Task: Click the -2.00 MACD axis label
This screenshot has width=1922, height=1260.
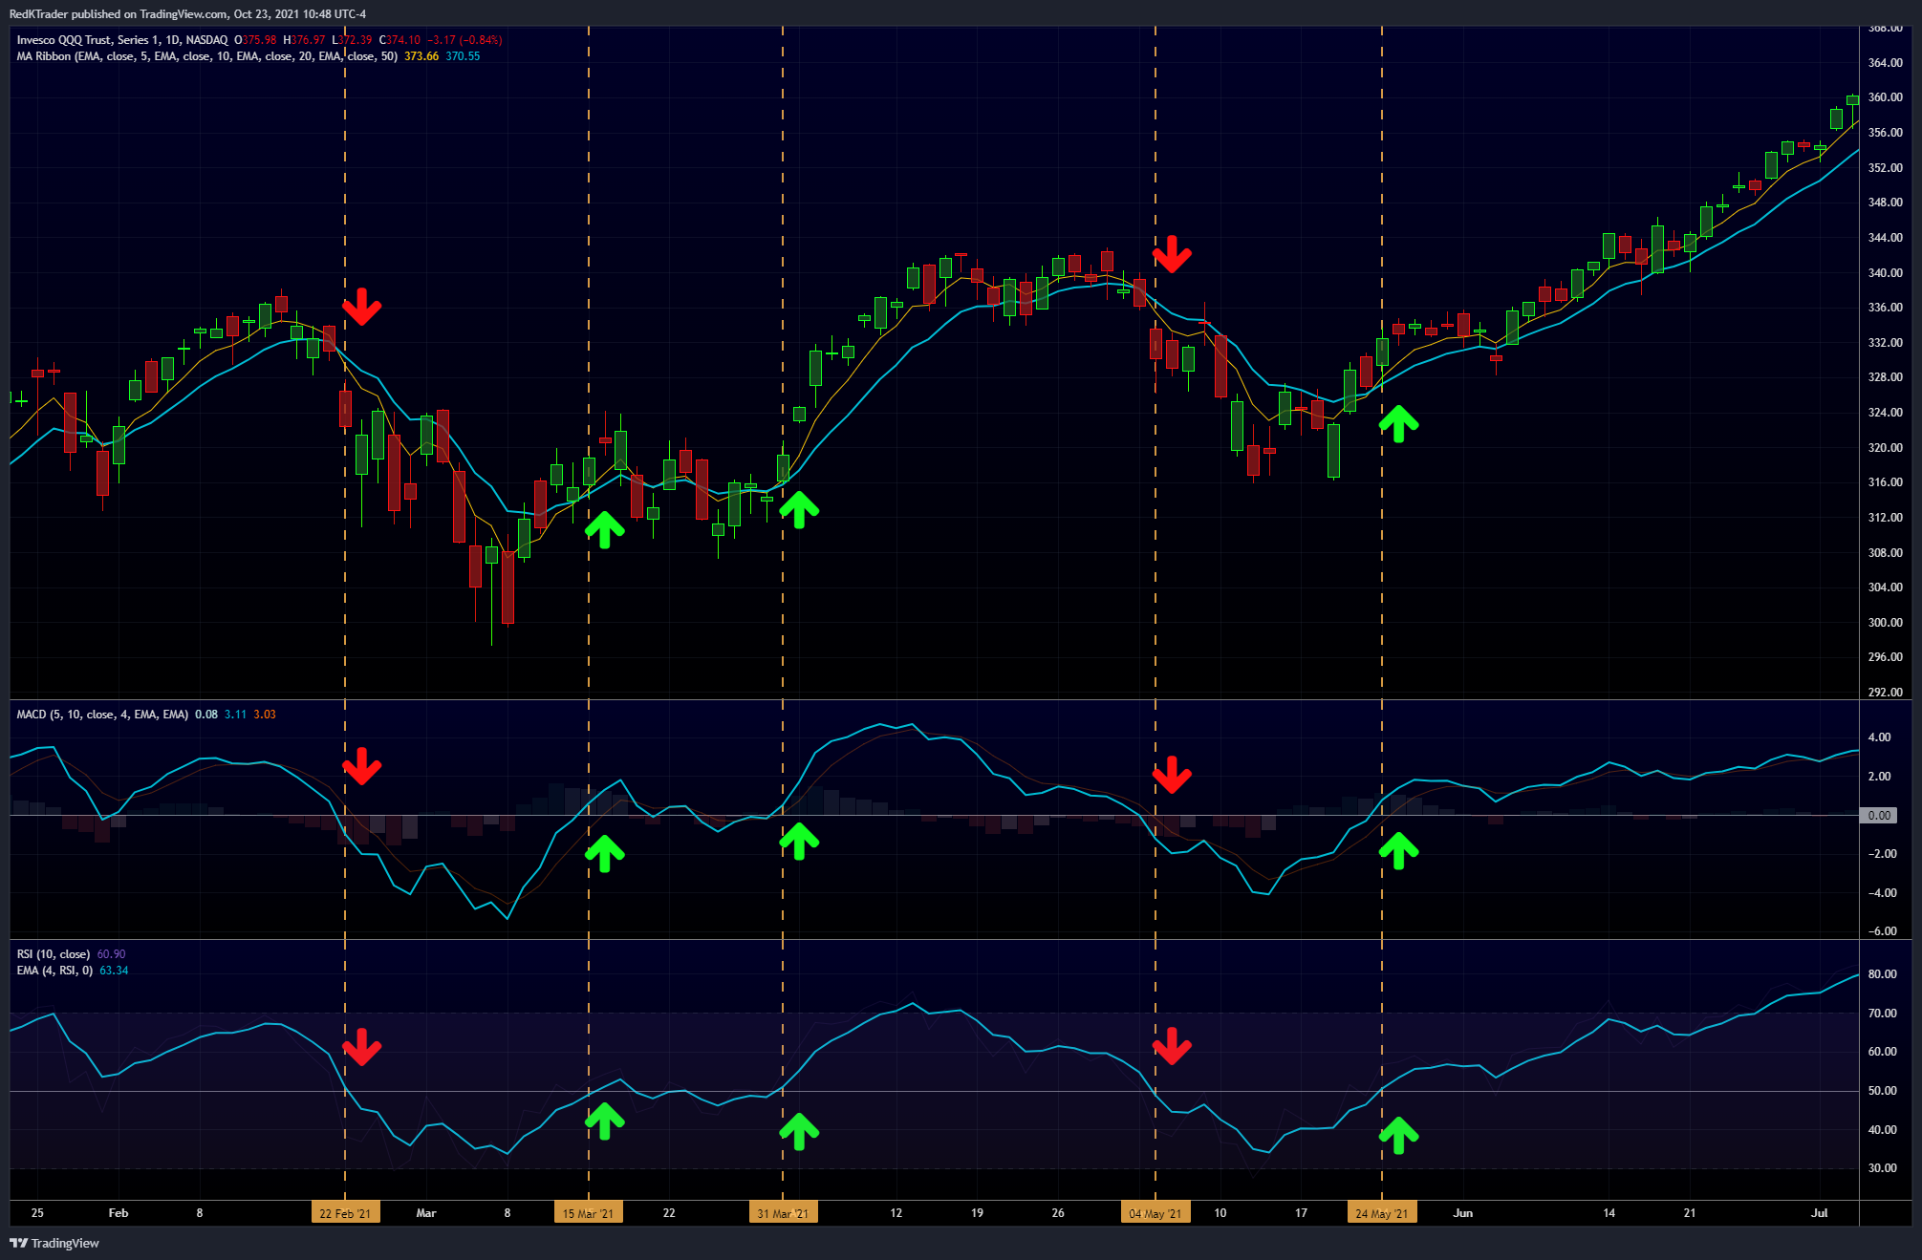Action: [x=1882, y=854]
